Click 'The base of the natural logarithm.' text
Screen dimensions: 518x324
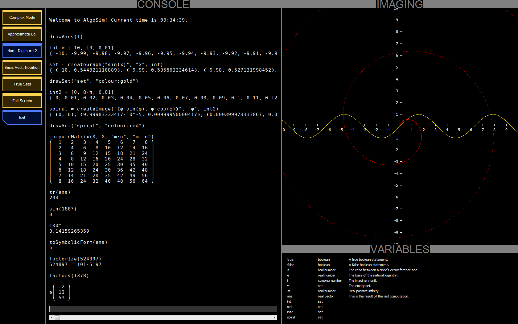tap(374, 275)
